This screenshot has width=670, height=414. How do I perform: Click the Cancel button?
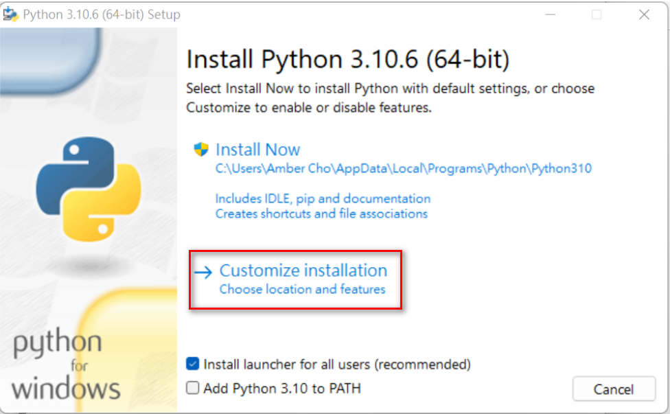(614, 389)
